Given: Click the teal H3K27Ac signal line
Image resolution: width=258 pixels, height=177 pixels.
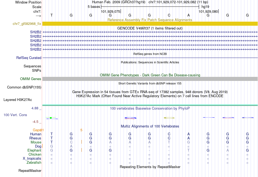Looking at the screenshot, I should (x=150, y=105).
